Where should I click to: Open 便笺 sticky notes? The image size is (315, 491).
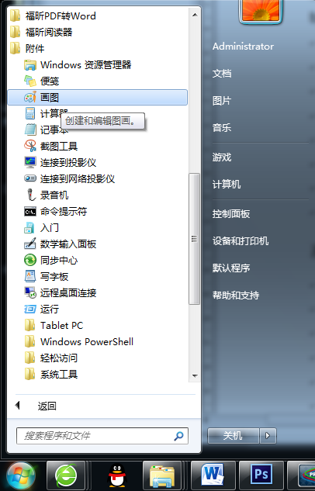click(98, 81)
